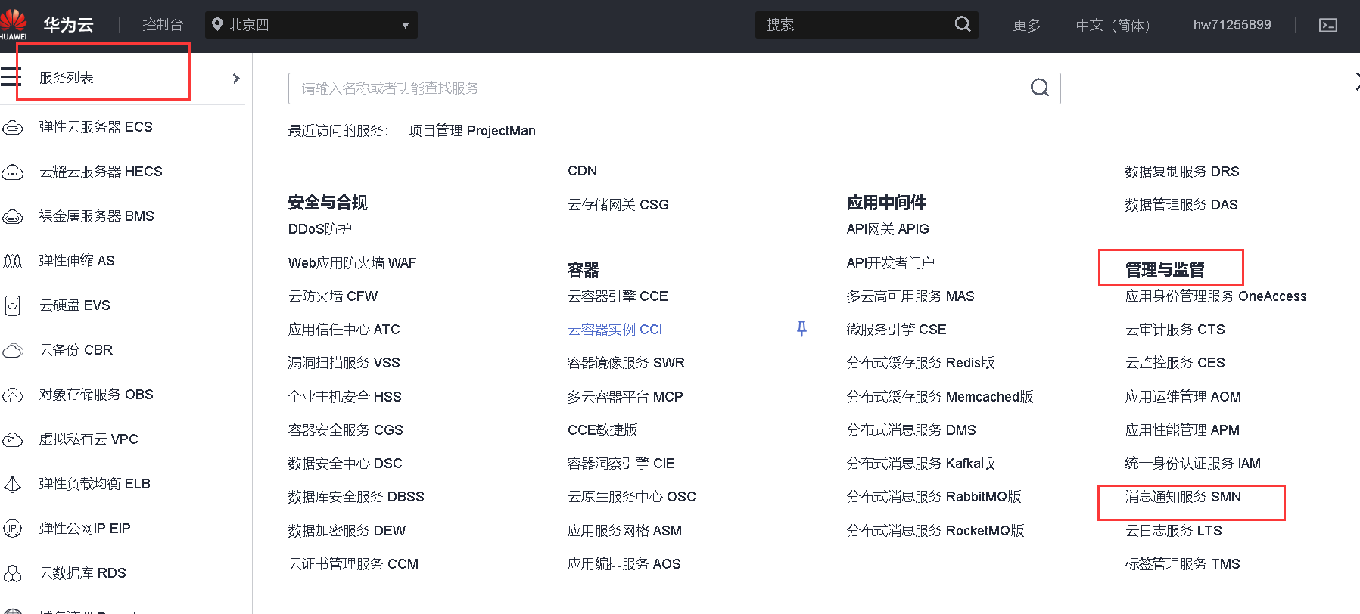Open 云日志服务 LTS
This screenshot has height=614, width=1360.
[1173, 531]
